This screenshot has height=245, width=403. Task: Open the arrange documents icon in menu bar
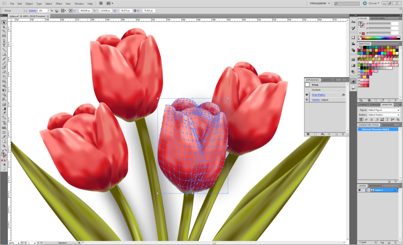click(108, 4)
